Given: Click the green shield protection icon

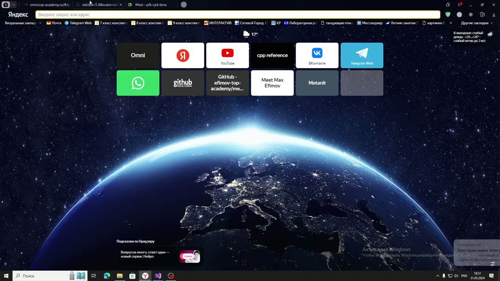Looking at the screenshot, I should (448, 14).
